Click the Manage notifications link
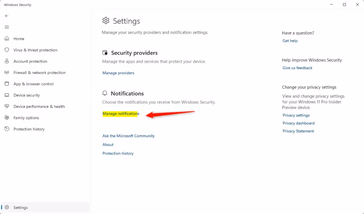Viewport: 364px width, 214px height. [x=121, y=114]
